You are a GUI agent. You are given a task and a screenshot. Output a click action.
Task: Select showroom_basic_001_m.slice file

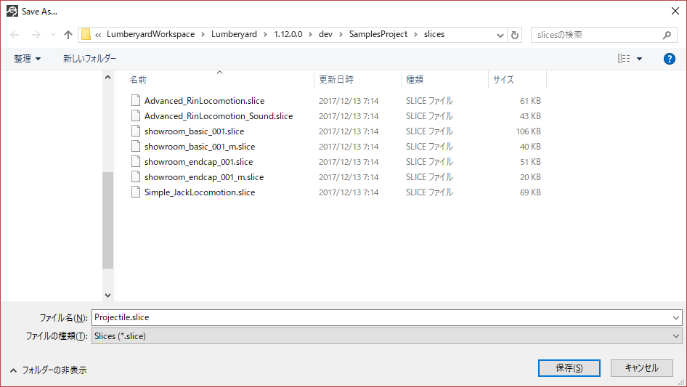pos(200,147)
